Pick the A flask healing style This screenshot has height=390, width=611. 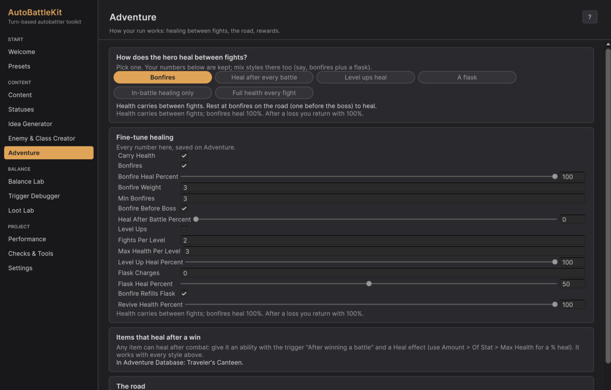(467, 78)
